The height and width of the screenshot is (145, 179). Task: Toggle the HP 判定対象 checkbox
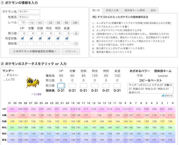(22, 38)
